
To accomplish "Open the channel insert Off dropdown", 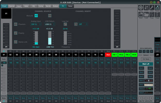I will (x=83, y=24).
